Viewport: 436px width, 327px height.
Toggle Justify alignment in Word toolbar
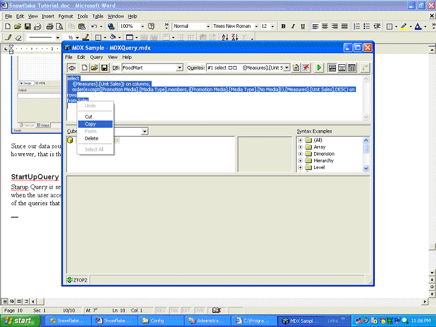pyautogui.click(x=344, y=27)
